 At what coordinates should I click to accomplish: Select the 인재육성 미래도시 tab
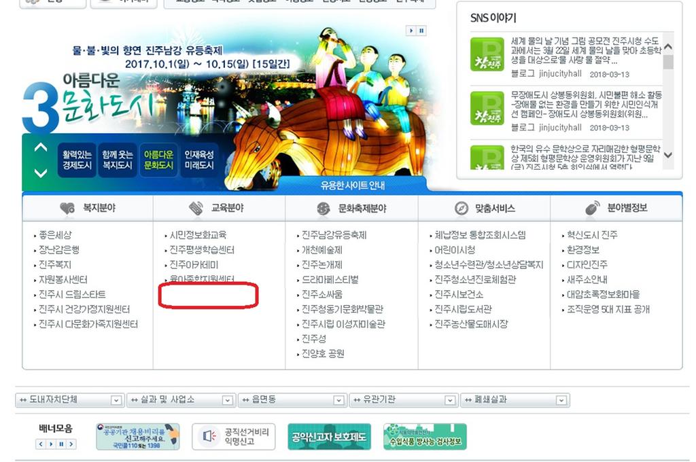point(199,160)
